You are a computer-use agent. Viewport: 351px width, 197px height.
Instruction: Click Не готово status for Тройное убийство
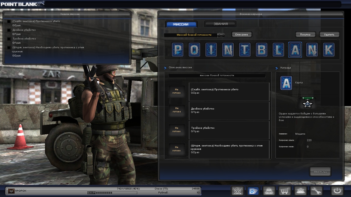point(177,130)
